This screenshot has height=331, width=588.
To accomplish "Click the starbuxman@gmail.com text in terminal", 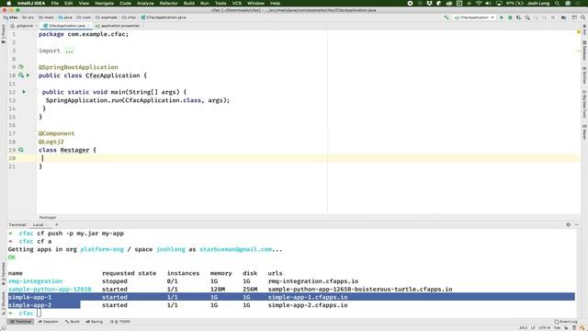I will (x=235, y=249).
